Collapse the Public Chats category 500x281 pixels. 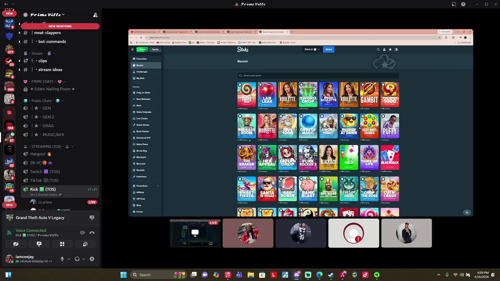62,101
